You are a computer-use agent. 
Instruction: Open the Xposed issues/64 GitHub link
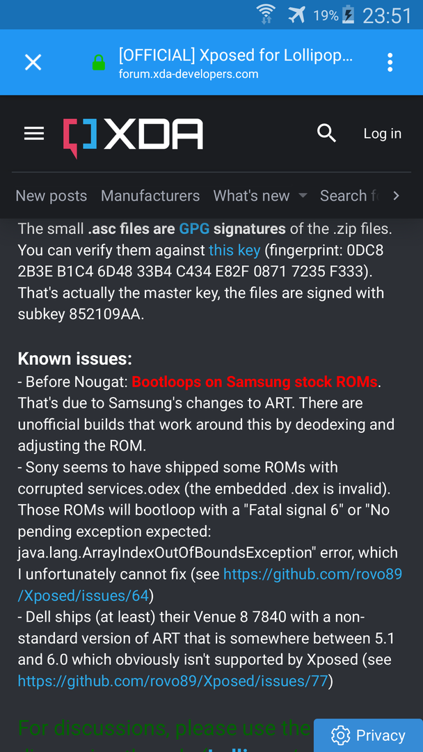point(210,585)
